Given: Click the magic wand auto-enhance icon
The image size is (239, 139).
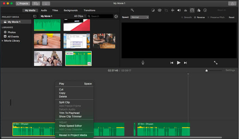Looking at the screenshot, I should click(x=132, y=10).
